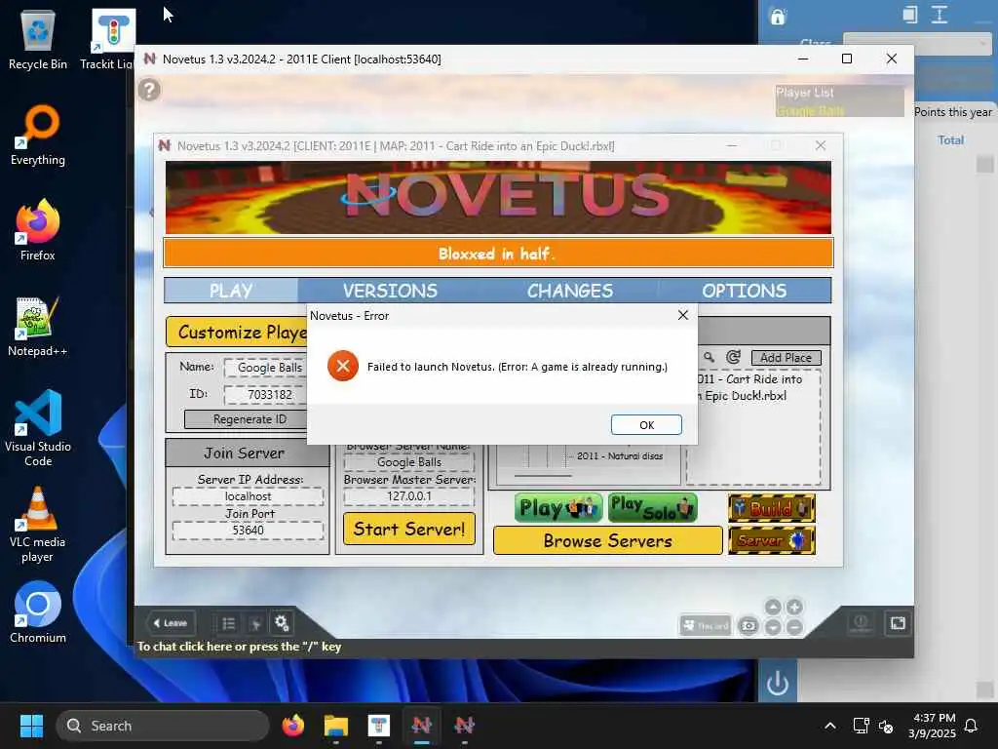Open the Notepad++ desktop shortcut
This screenshot has height=749, width=998.
(x=38, y=326)
